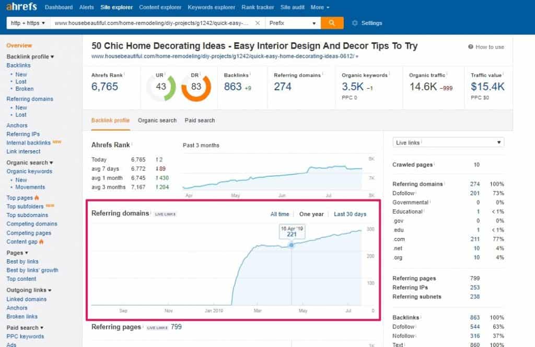Image resolution: width=535 pixels, height=347 pixels.
Task: Switch to the Organic search tab
Action: 157,121
